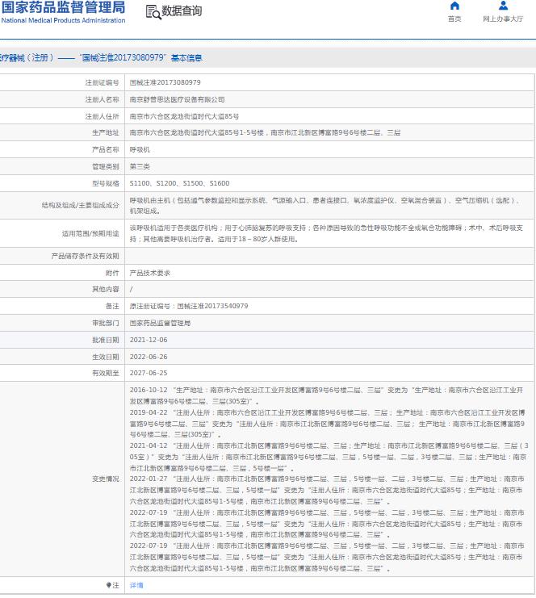Screen dimensions: 536x598
Task: Click the 产品储存条件及有效期 label
Action: tap(85, 256)
